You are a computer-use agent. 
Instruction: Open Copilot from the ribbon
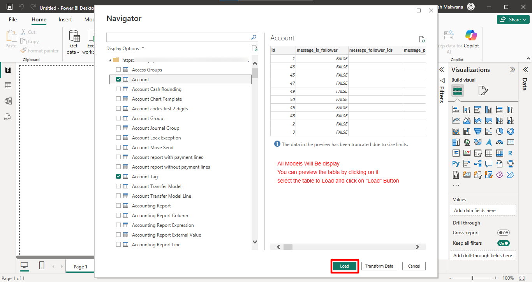tap(471, 39)
